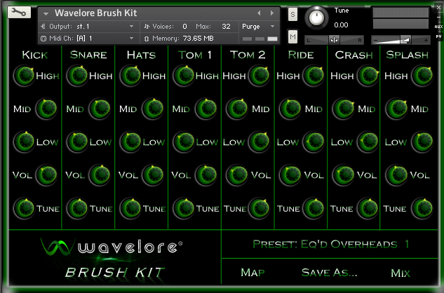Open instrument edit mode with wrench icon
The image size is (444, 293).
click(20, 13)
